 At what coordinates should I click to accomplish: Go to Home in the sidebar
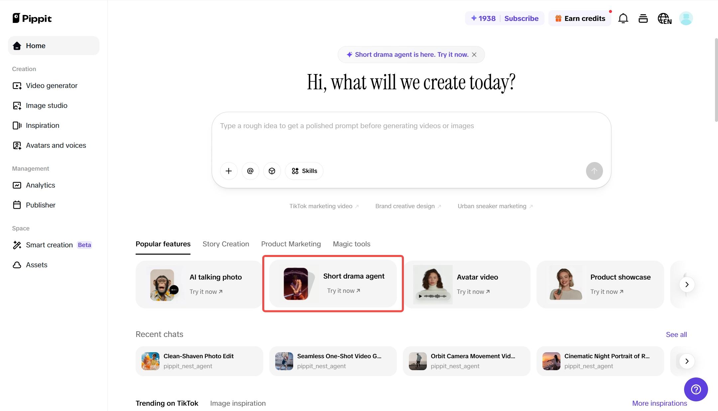54,46
